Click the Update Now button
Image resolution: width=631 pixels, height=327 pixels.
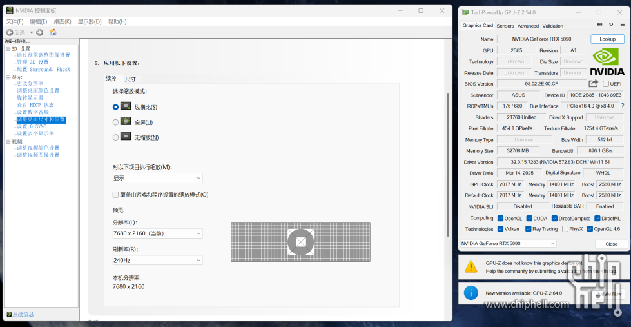click(x=608, y=293)
